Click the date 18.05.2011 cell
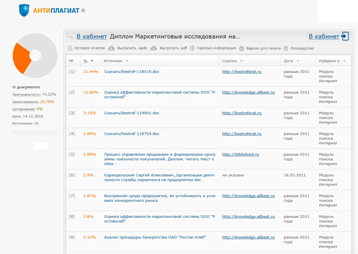The width and height of the screenshot is (358, 254). tap(295, 175)
